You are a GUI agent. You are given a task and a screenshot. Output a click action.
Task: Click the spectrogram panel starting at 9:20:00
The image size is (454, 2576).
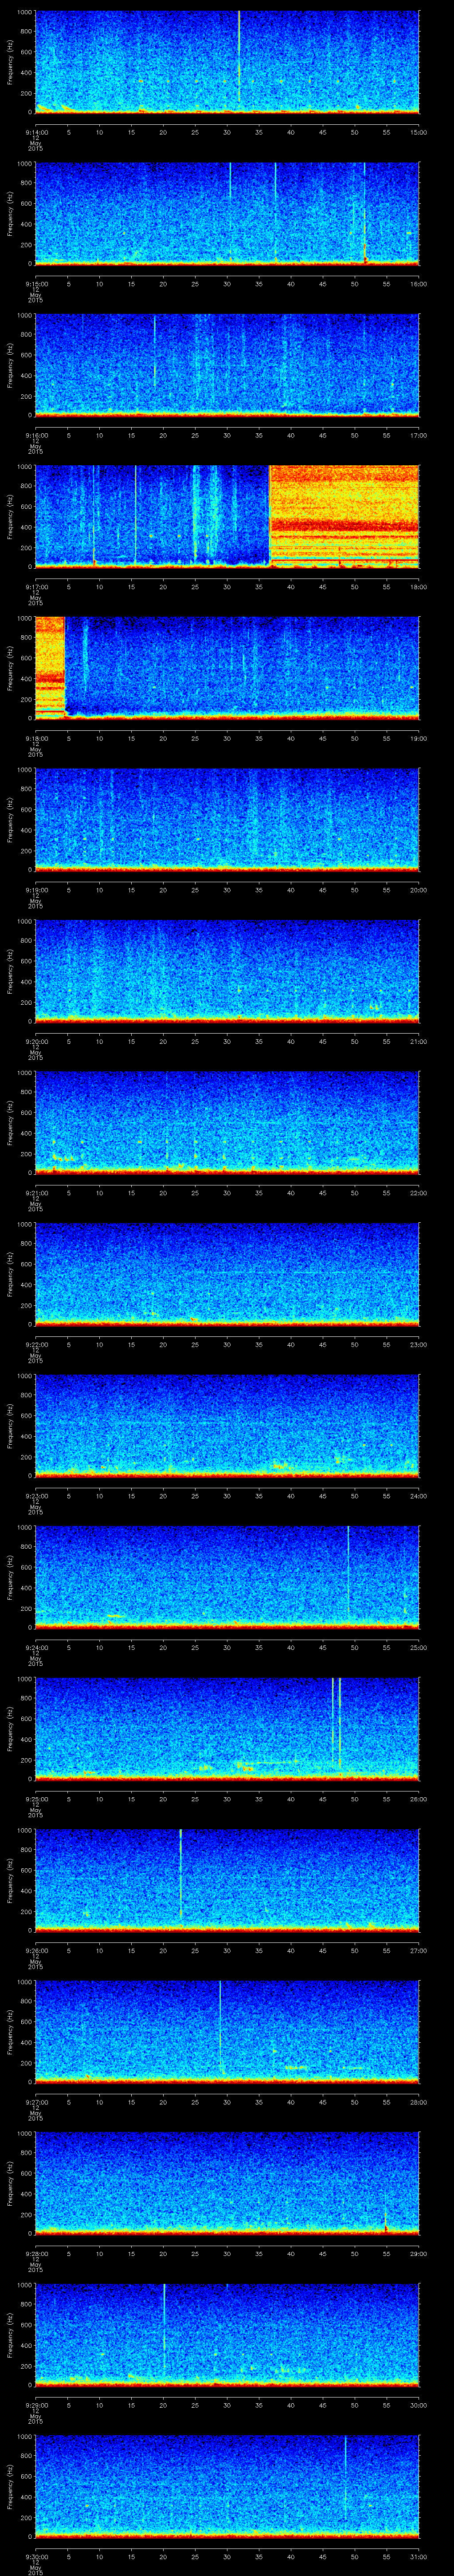227,971
